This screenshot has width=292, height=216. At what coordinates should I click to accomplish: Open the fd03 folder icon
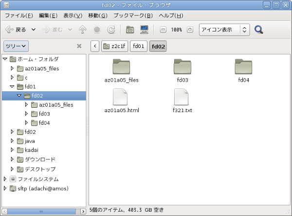tap(182, 71)
